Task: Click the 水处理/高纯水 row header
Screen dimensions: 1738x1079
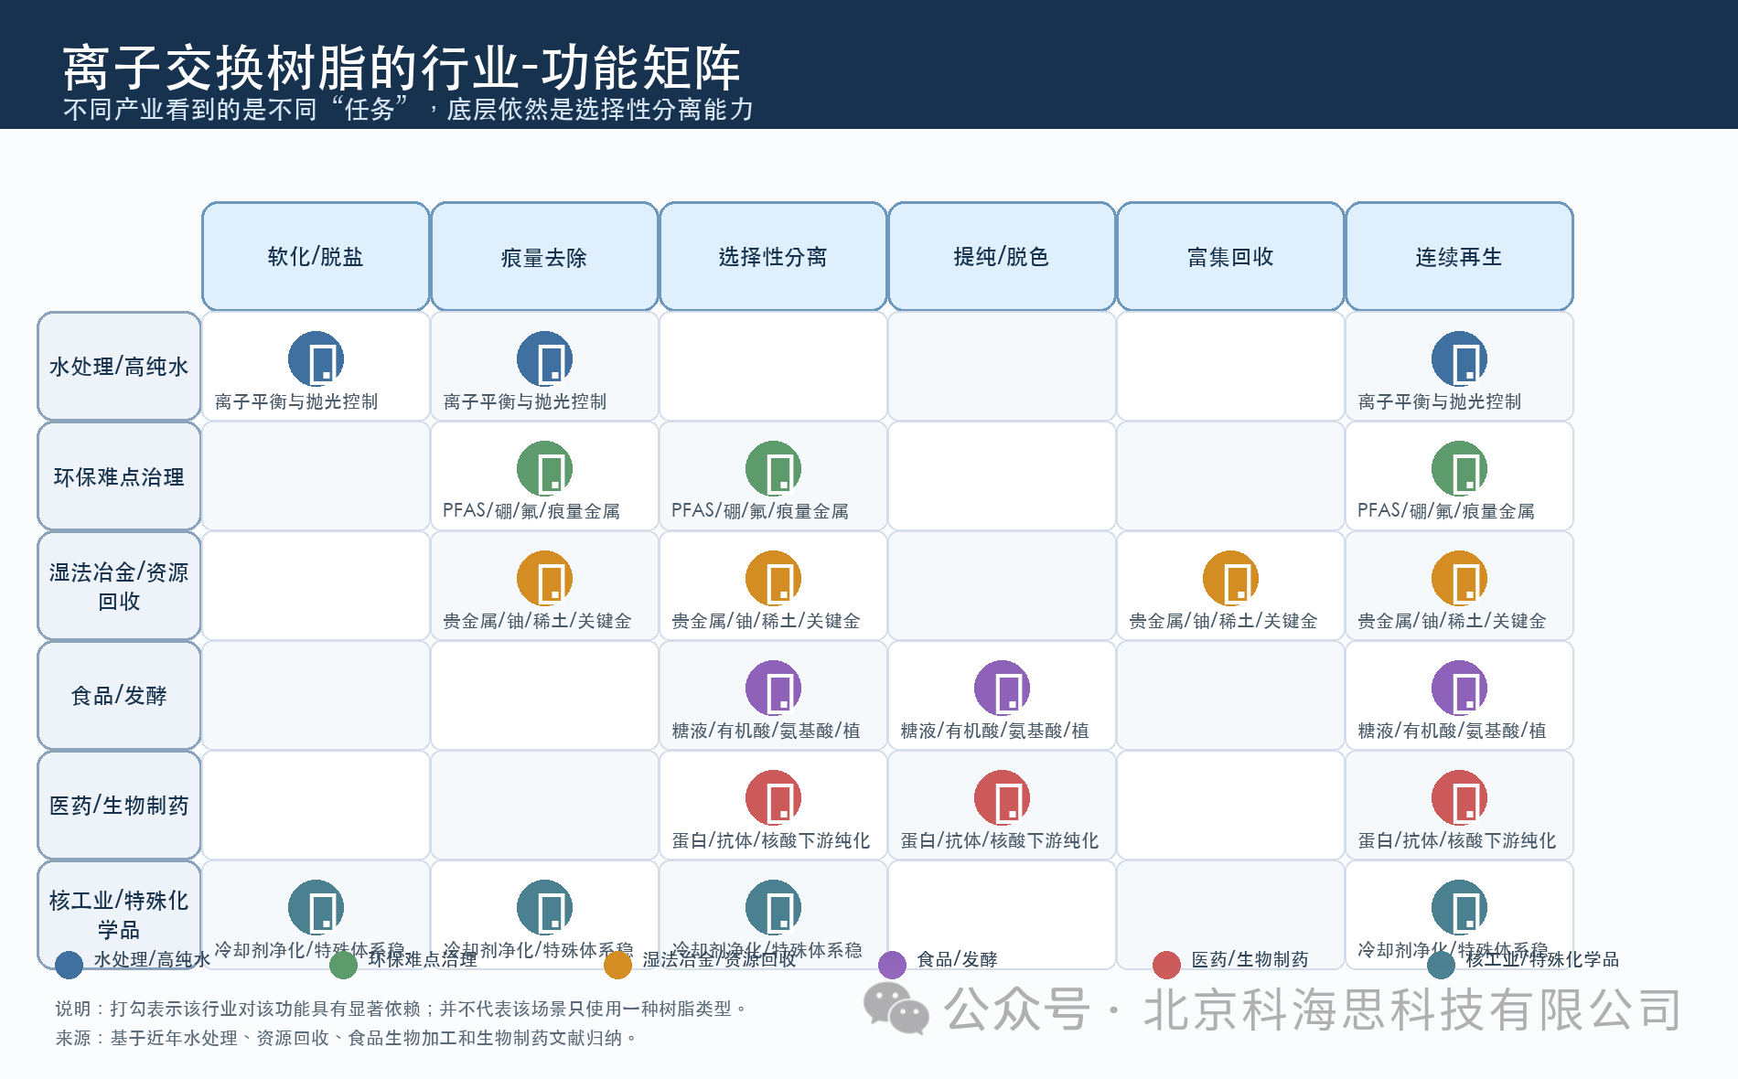Action: [x=119, y=367]
